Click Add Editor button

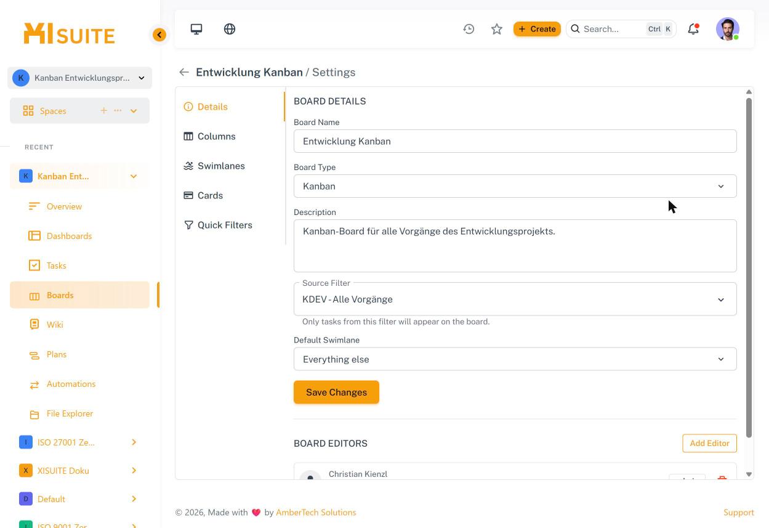pyautogui.click(x=709, y=443)
